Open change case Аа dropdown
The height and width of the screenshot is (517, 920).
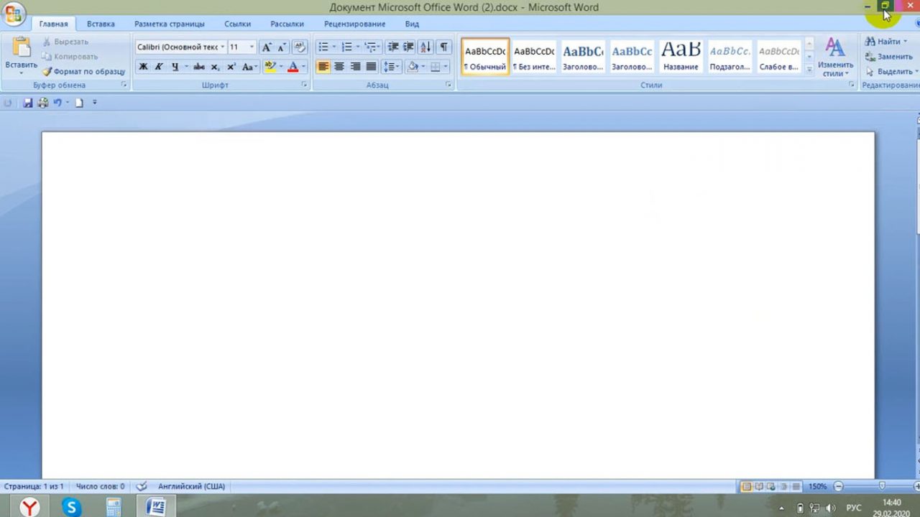pyautogui.click(x=249, y=67)
